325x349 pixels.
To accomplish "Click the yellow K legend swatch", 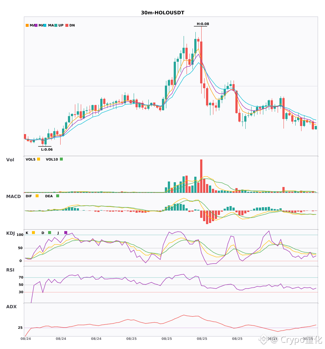I will click(33, 233).
